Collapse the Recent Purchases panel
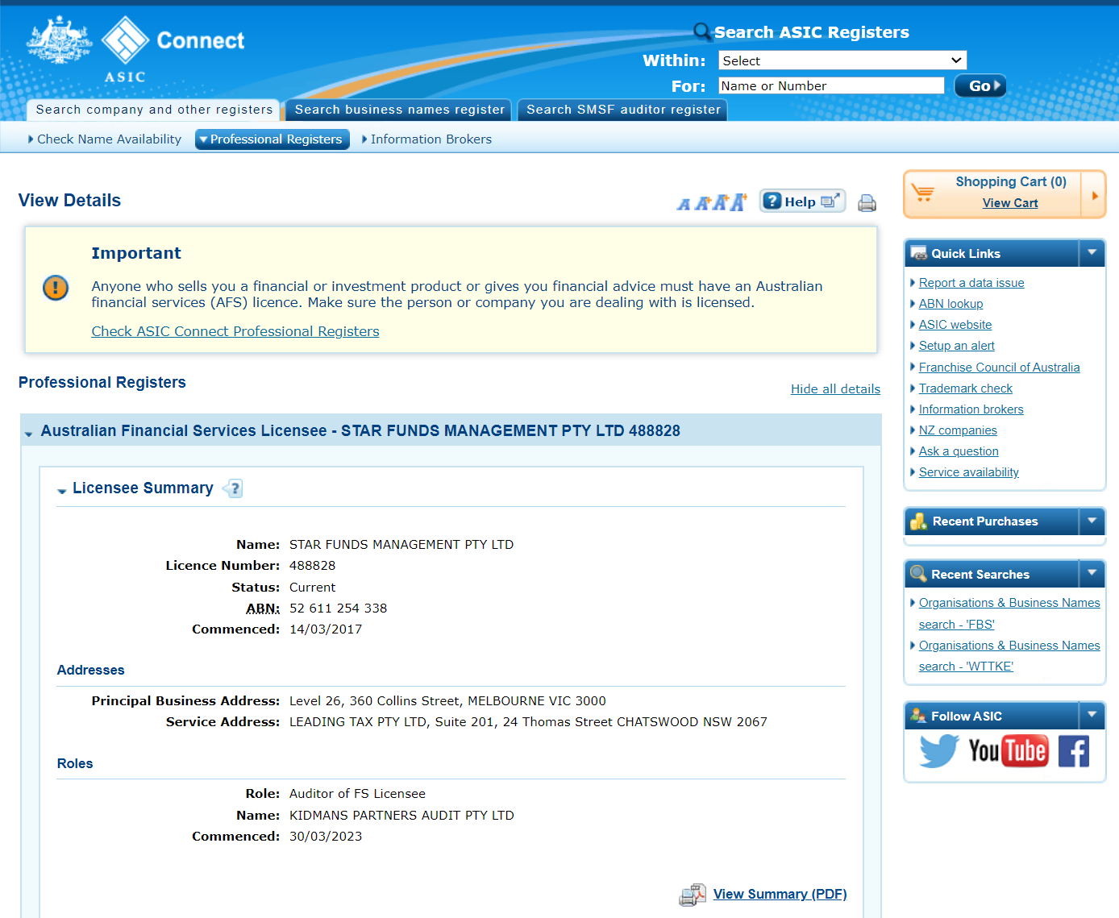1119x918 pixels. 1092,521
